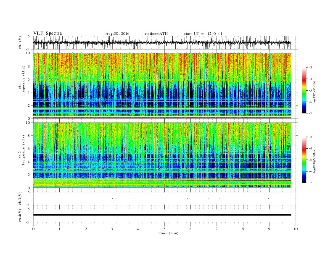Click the 'Time (min)' axis title
333x257 pixels.
[168, 233]
